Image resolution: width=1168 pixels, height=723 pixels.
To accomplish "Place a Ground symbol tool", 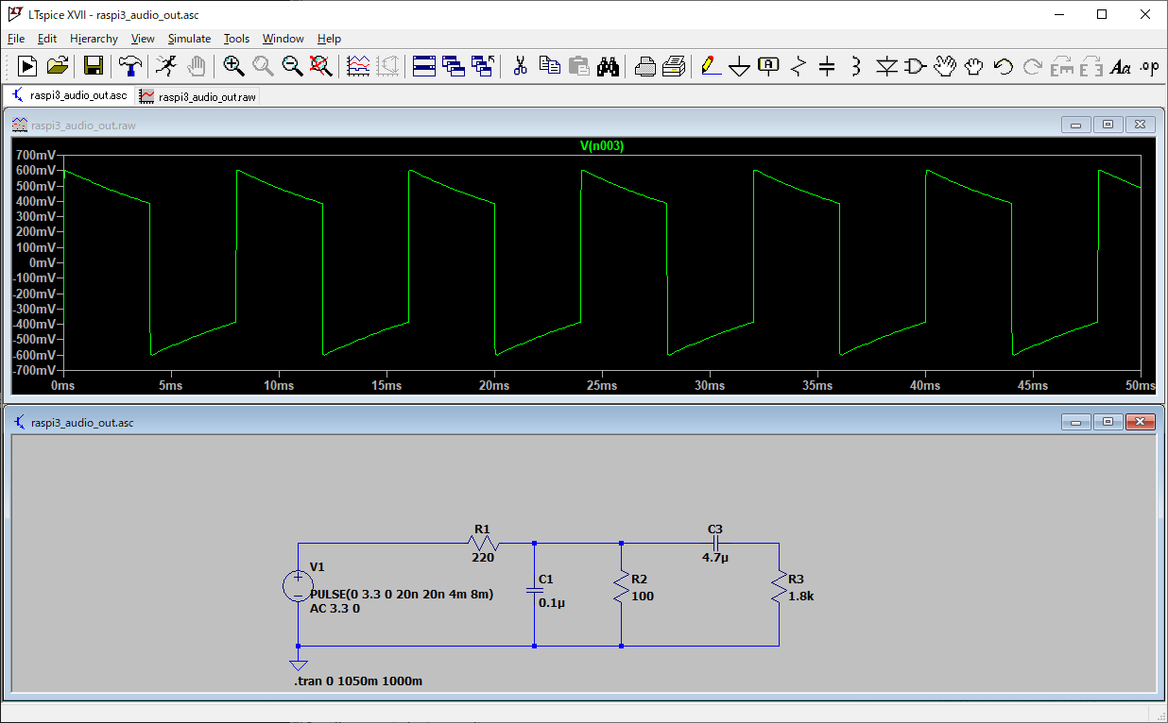I will coord(740,66).
